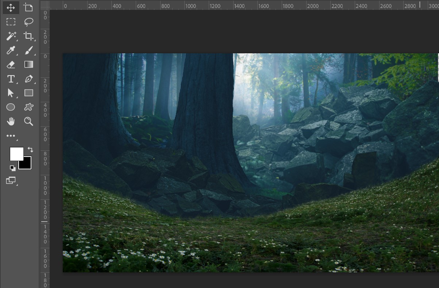This screenshot has width=439, height=288.
Task: Select the Crop tool
Action: (28, 36)
